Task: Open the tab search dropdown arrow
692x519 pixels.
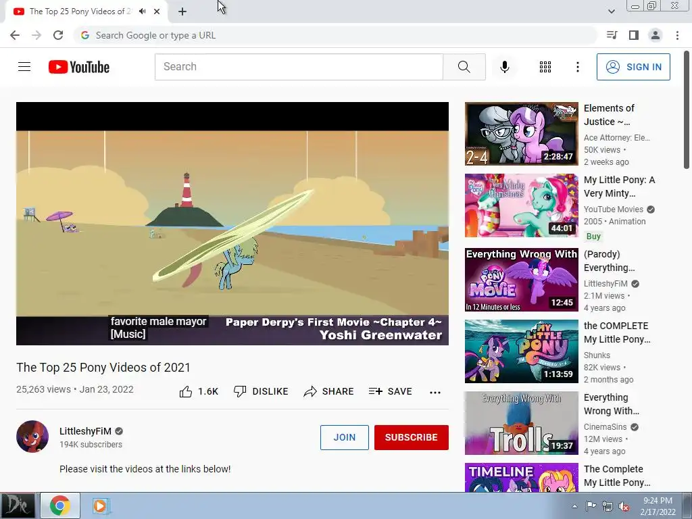Action: coord(611,11)
